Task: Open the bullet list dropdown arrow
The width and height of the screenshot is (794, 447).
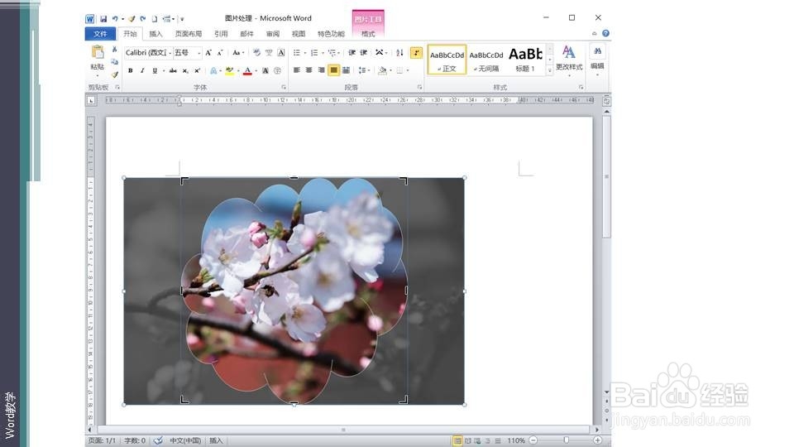Action: point(305,53)
